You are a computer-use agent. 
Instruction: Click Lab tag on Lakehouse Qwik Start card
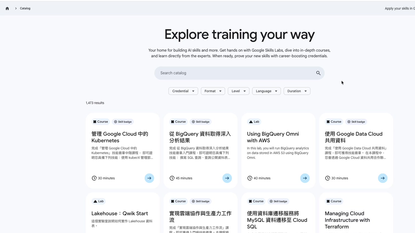click(99, 201)
